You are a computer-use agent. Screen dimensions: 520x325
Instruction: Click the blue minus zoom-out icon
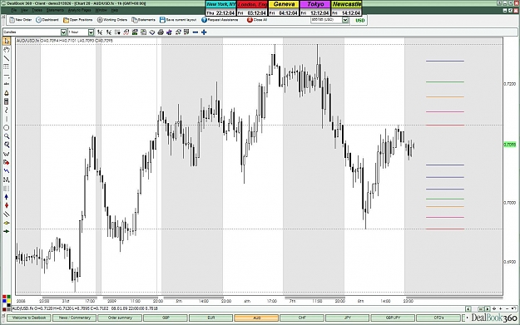click(x=196, y=32)
